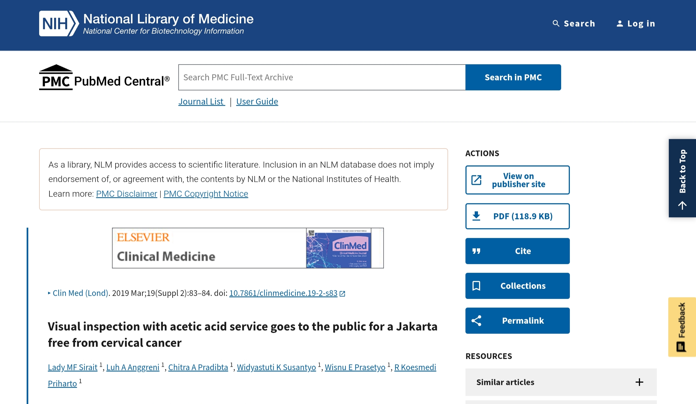Image resolution: width=696 pixels, height=404 pixels.
Task: Expand the Clin Med (Lond) journal citation triangle
Action: pos(49,293)
